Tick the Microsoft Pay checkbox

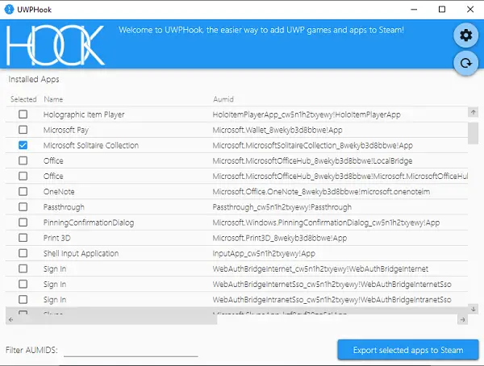pos(23,130)
